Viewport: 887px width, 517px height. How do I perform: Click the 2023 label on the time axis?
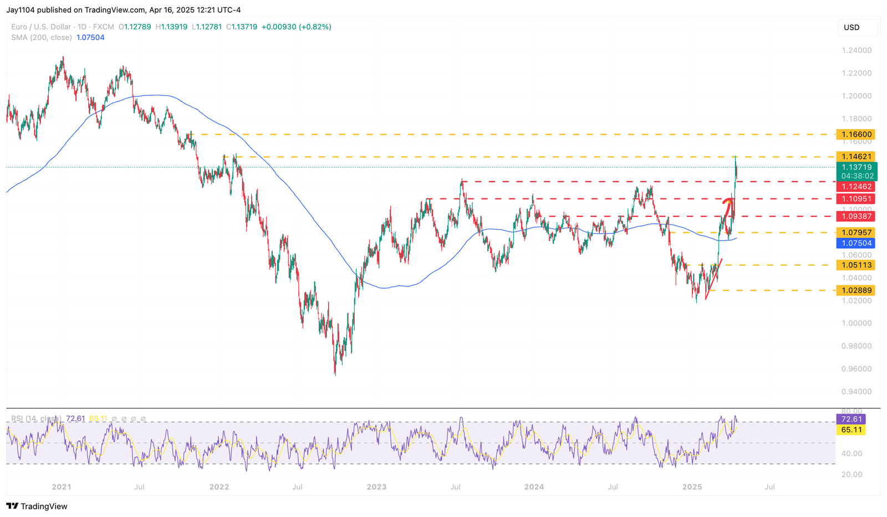[x=377, y=487]
